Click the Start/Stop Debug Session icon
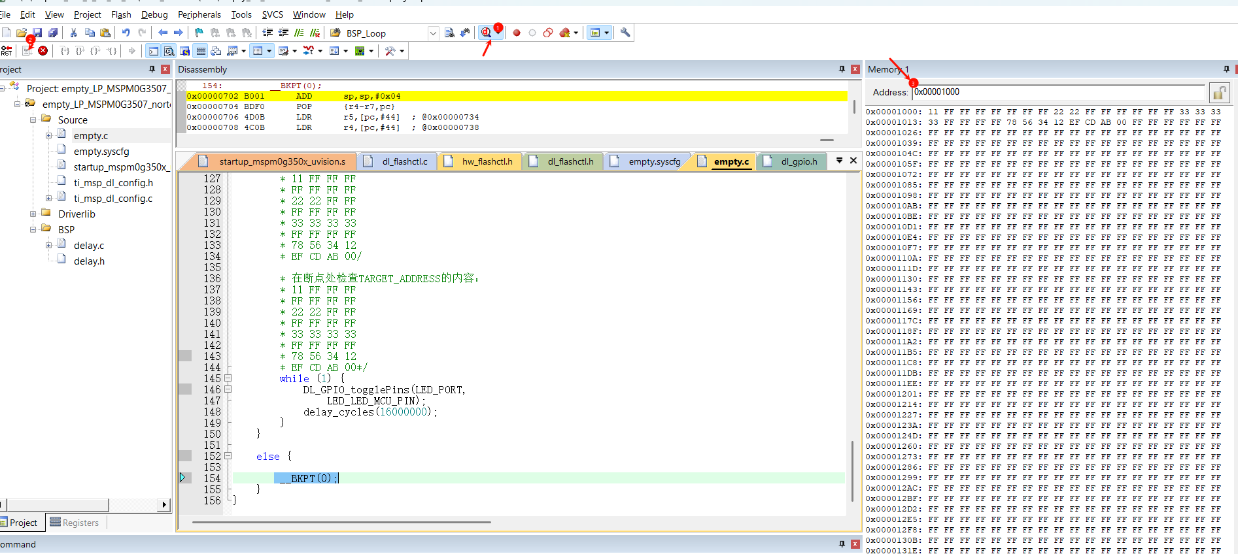This screenshot has height=554, width=1238. 486,33
